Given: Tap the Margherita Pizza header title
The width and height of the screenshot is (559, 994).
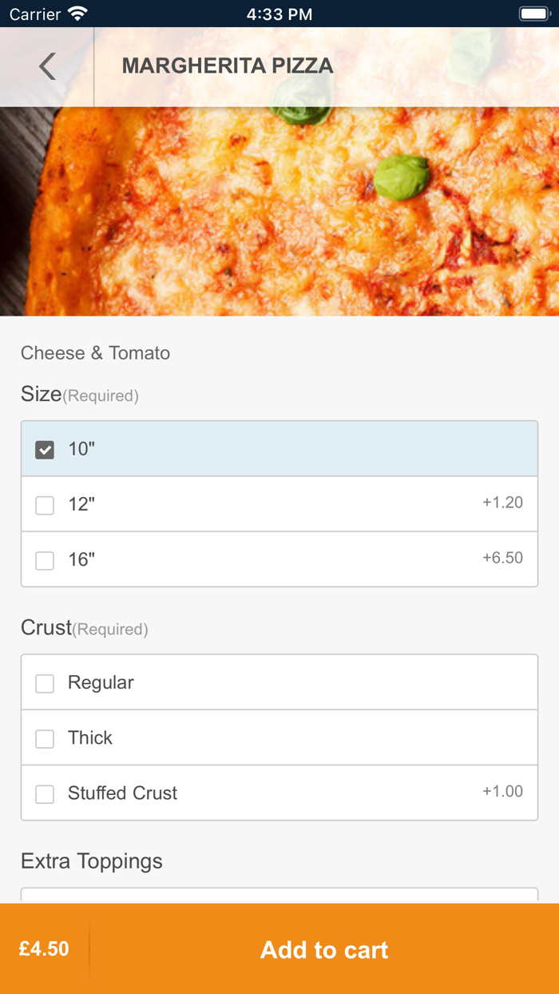Looking at the screenshot, I should pyautogui.click(x=228, y=66).
